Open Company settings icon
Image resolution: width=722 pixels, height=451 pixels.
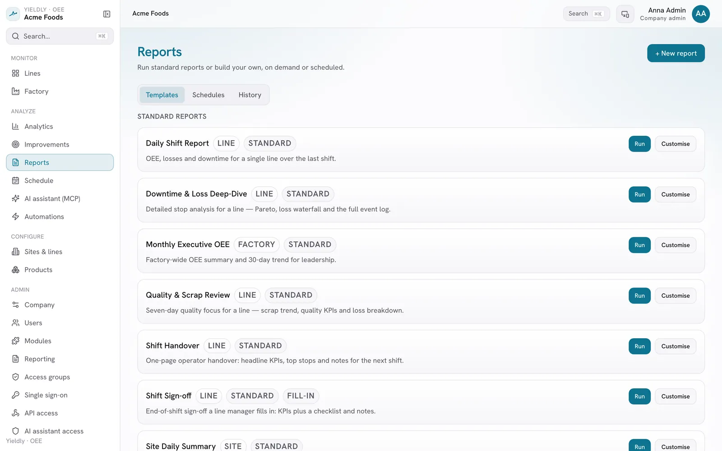tap(15, 305)
